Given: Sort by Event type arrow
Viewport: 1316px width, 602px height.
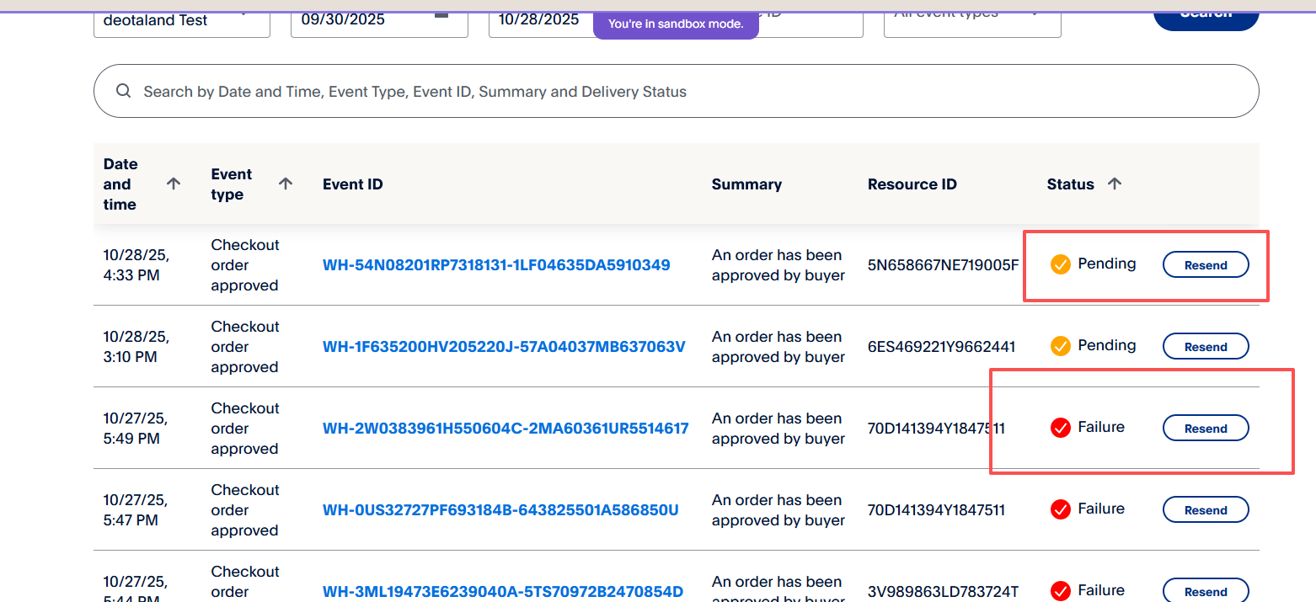Looking at the screenshot, I should (x=286, y=184).
